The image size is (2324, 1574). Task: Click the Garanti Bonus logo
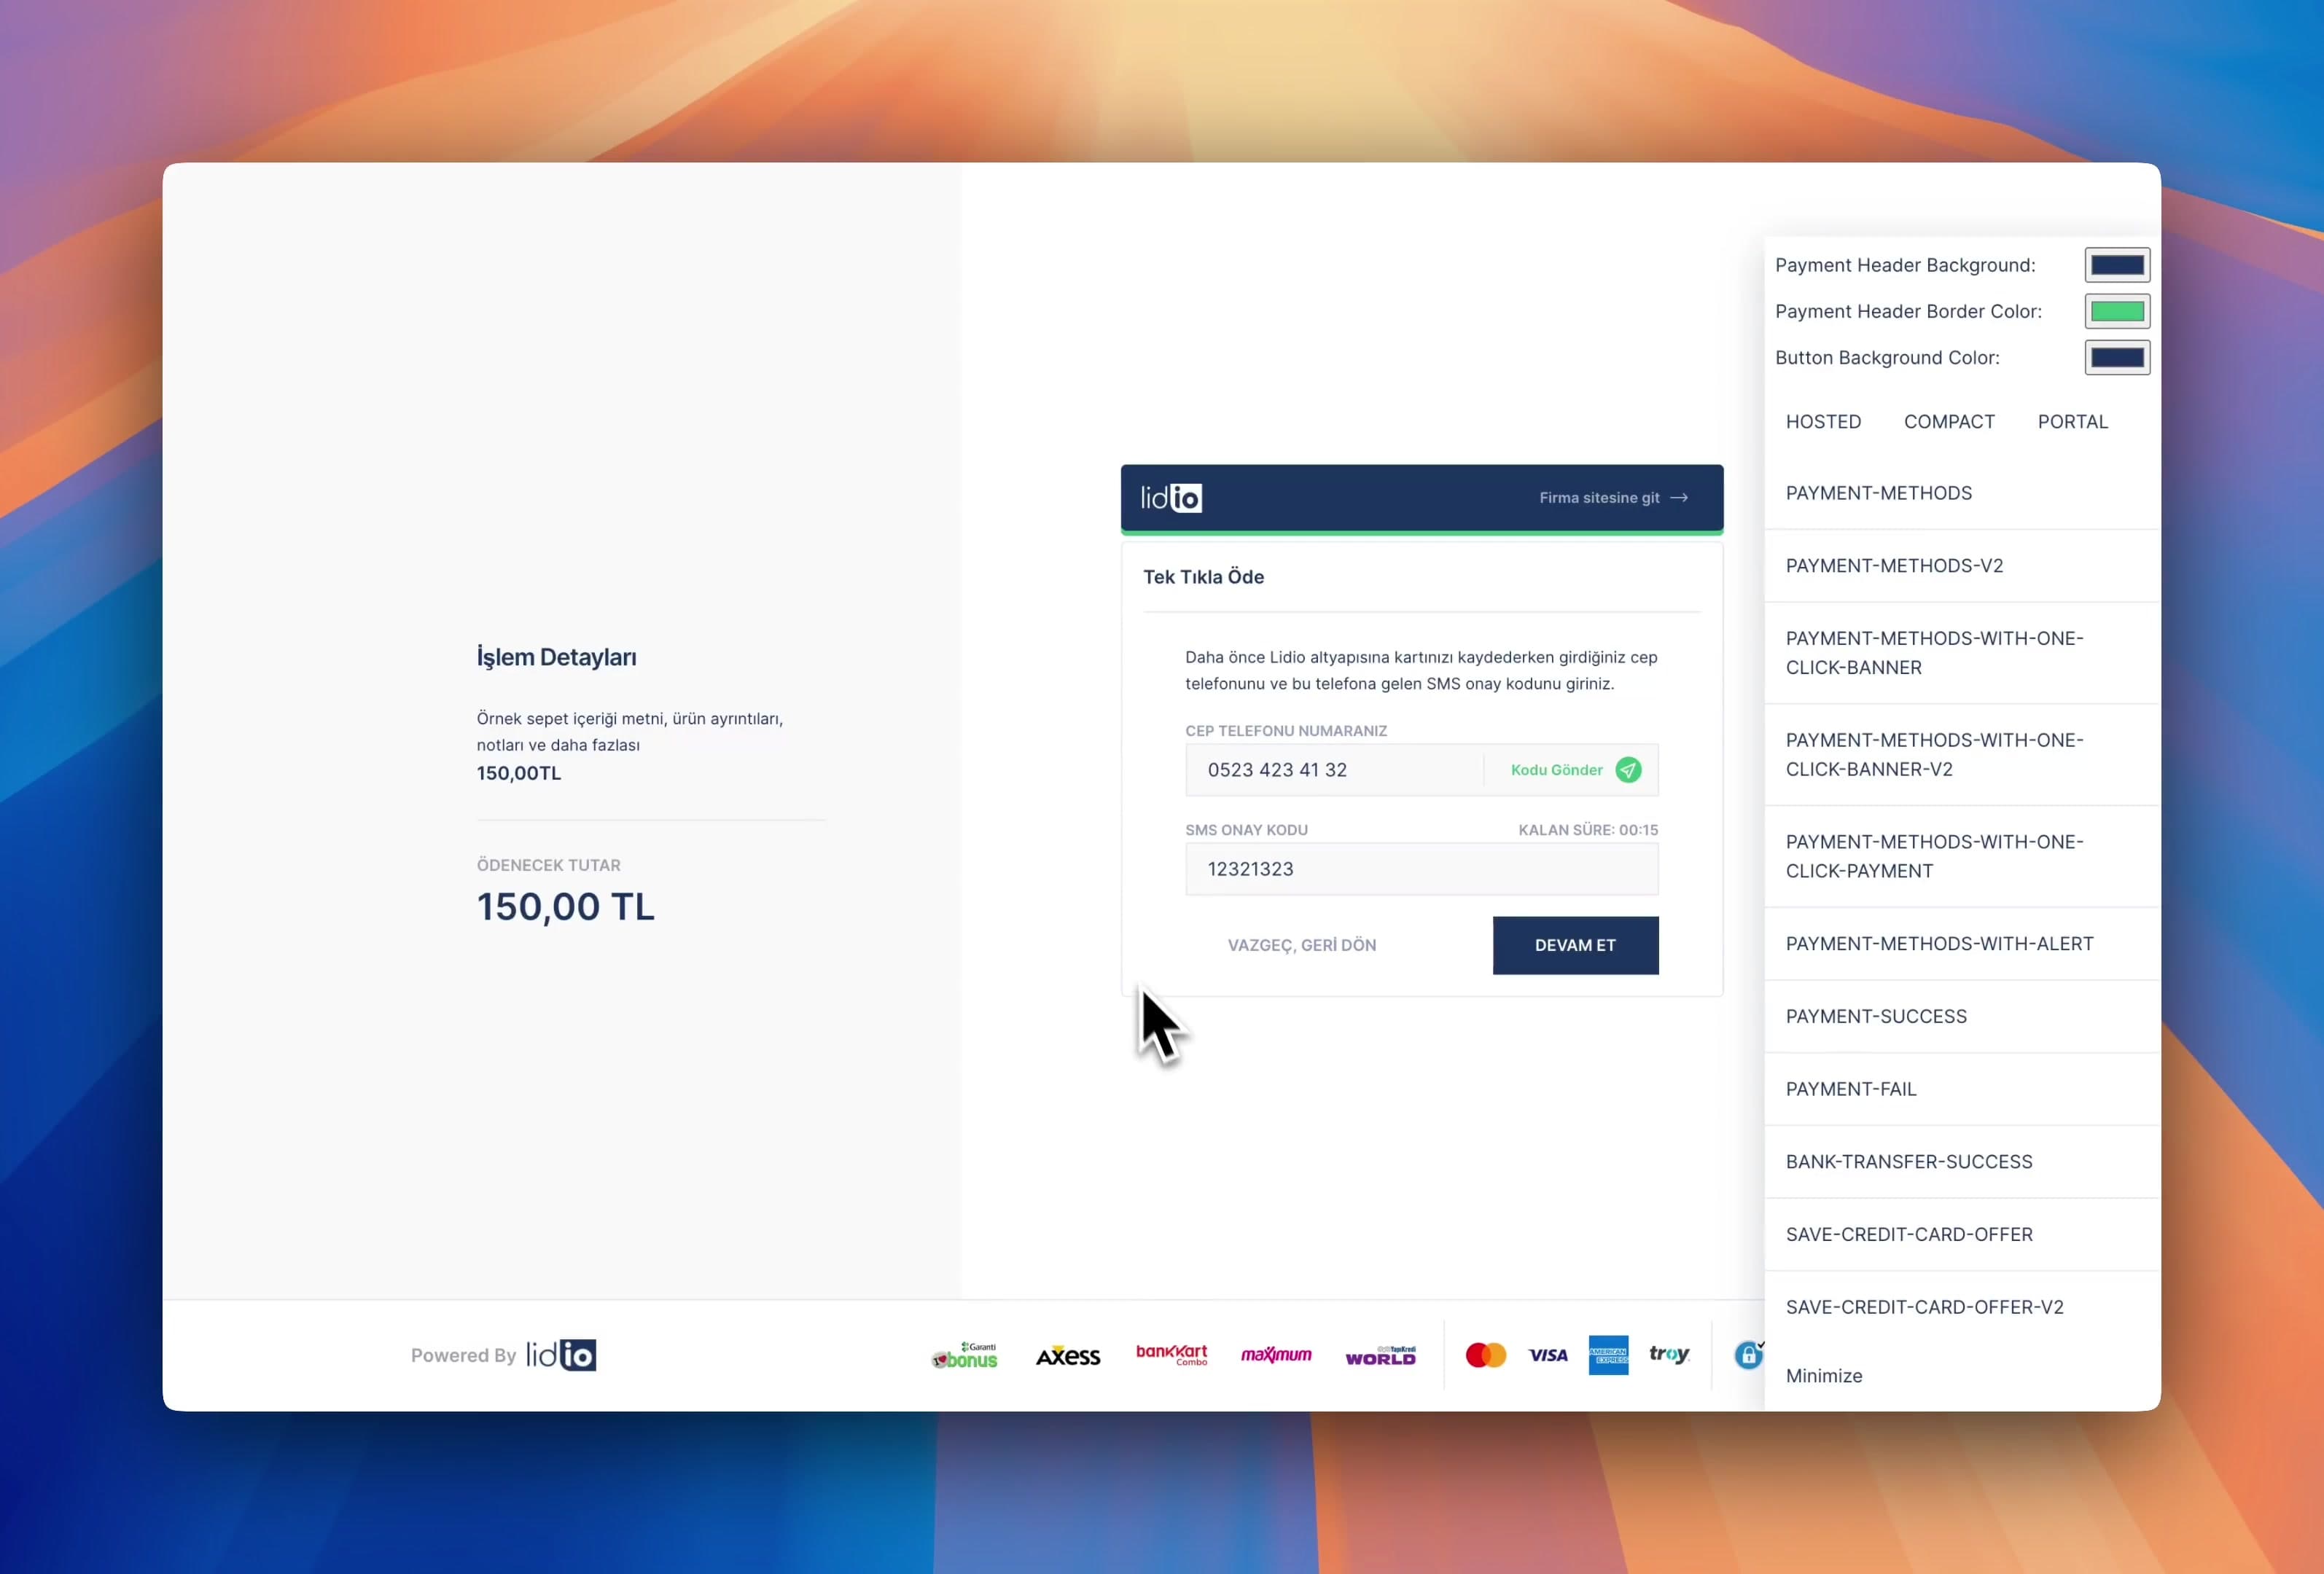(965, 1356)
